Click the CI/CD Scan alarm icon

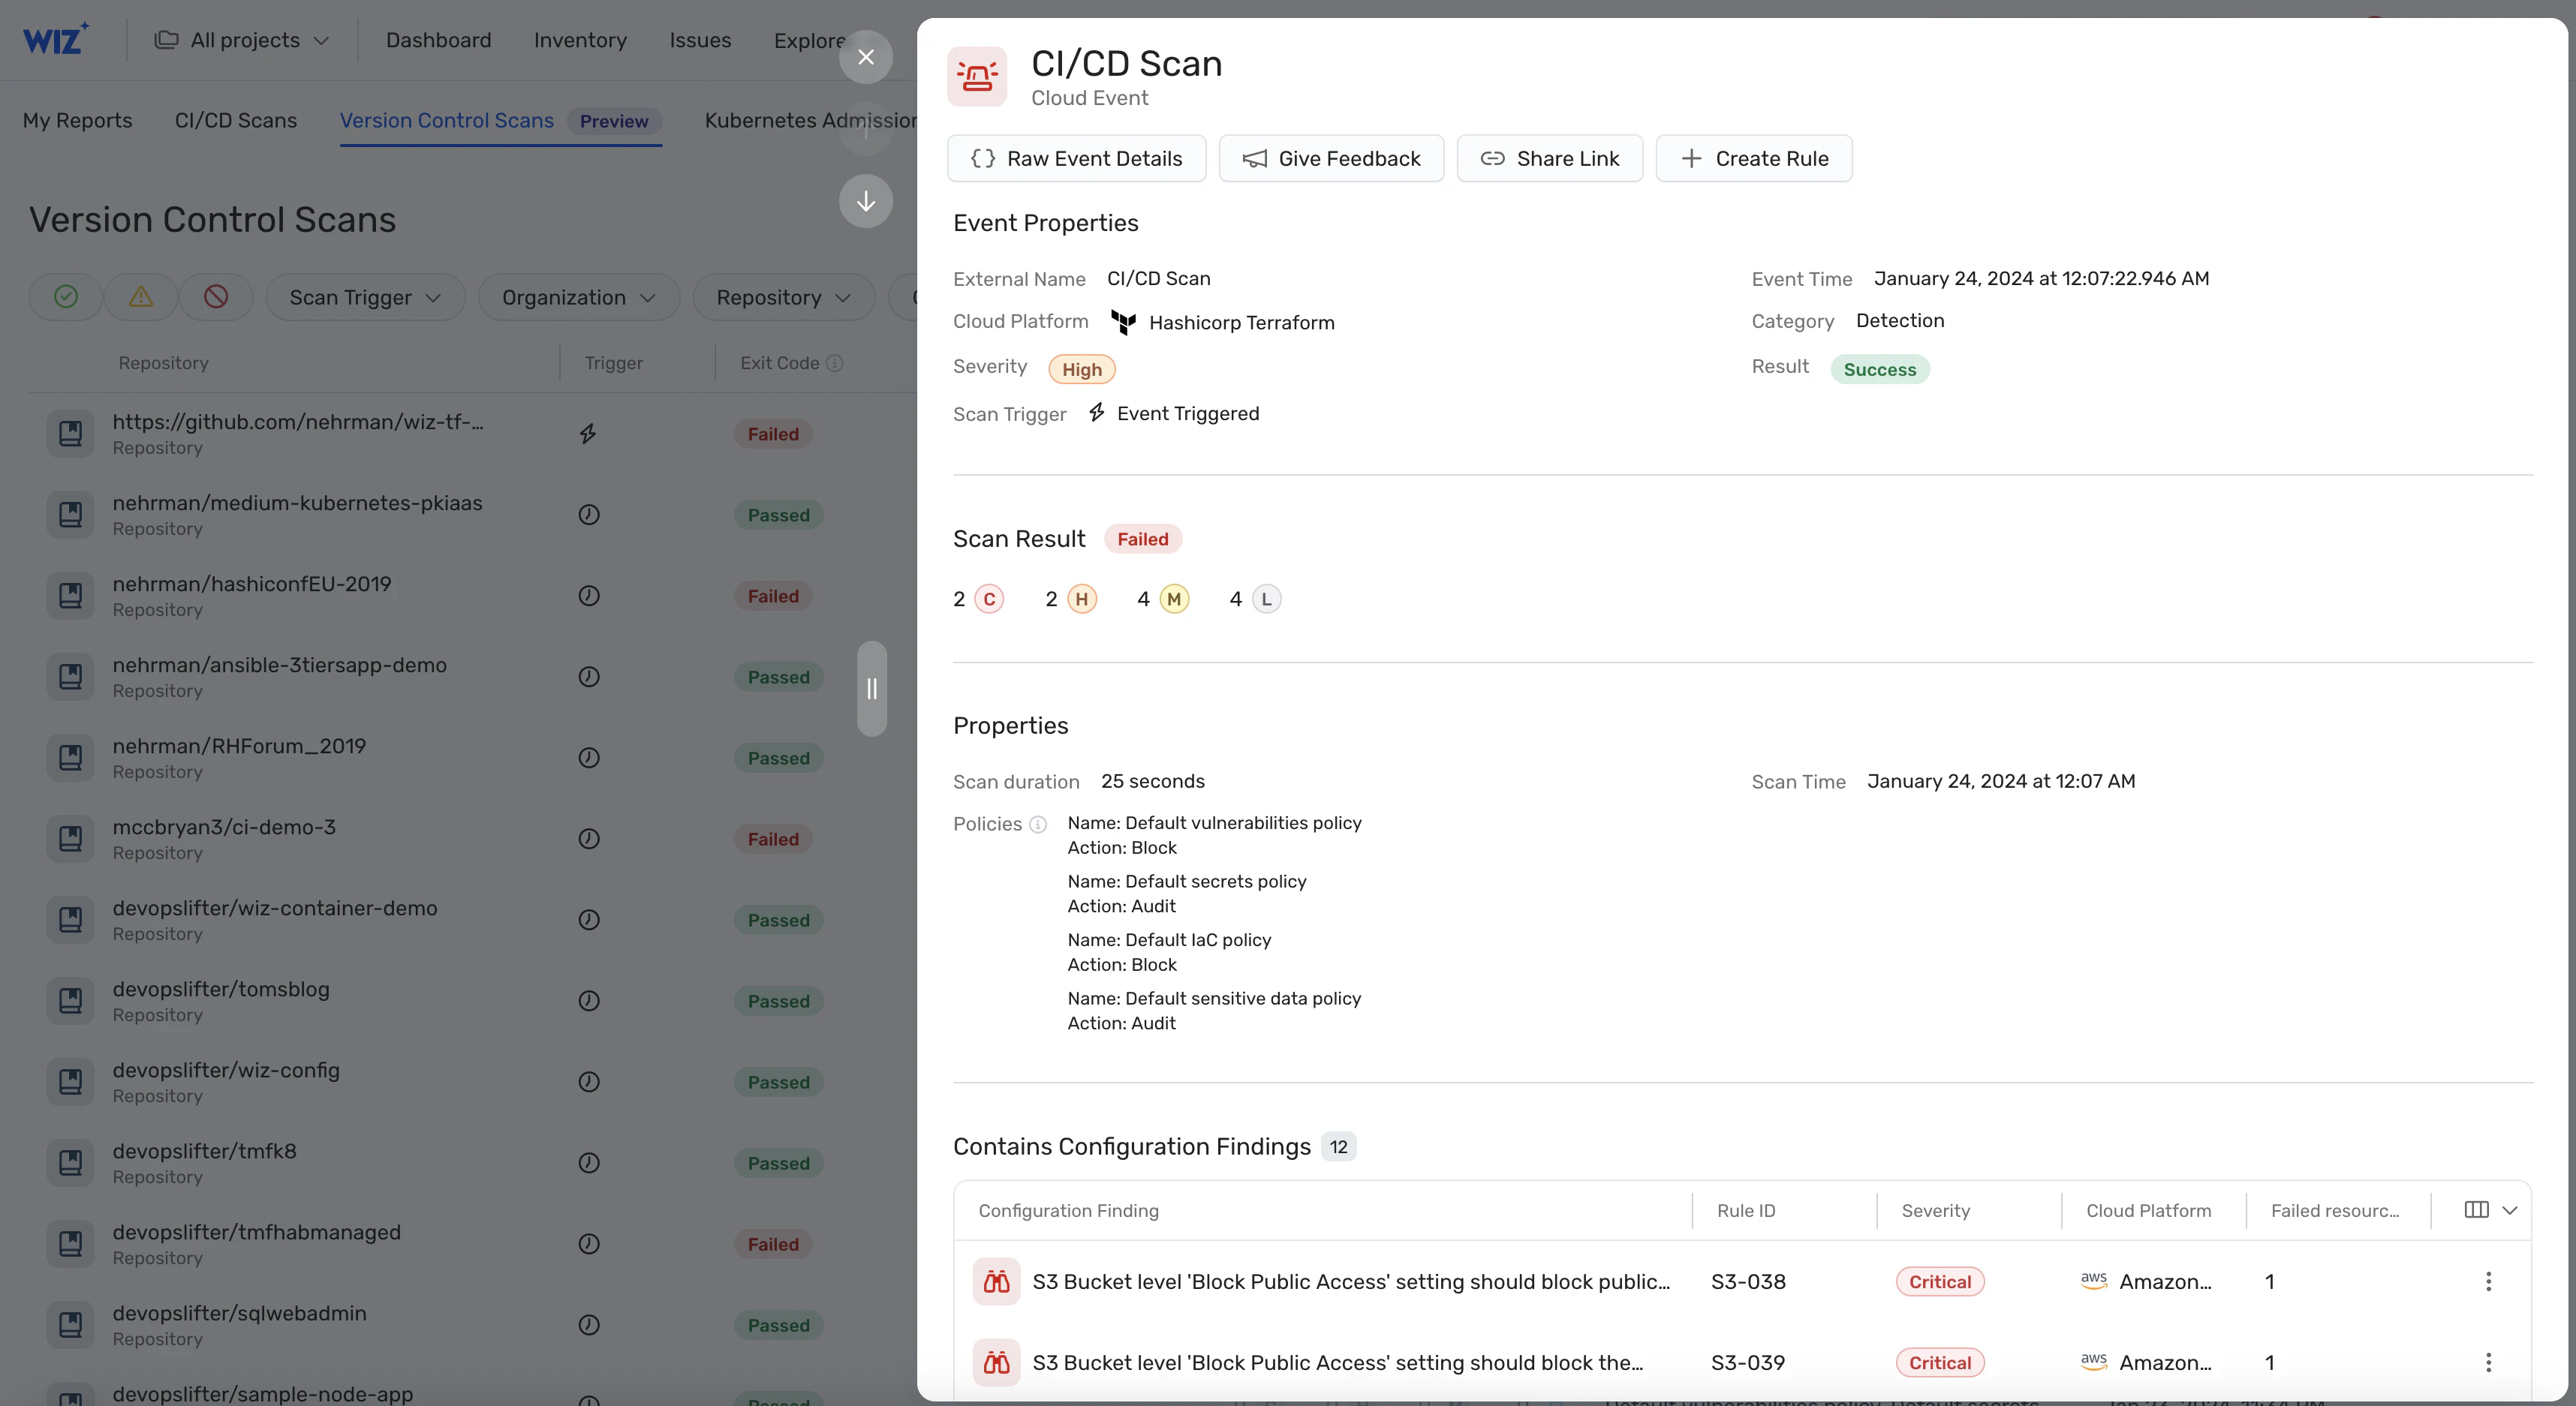(977, 76)
